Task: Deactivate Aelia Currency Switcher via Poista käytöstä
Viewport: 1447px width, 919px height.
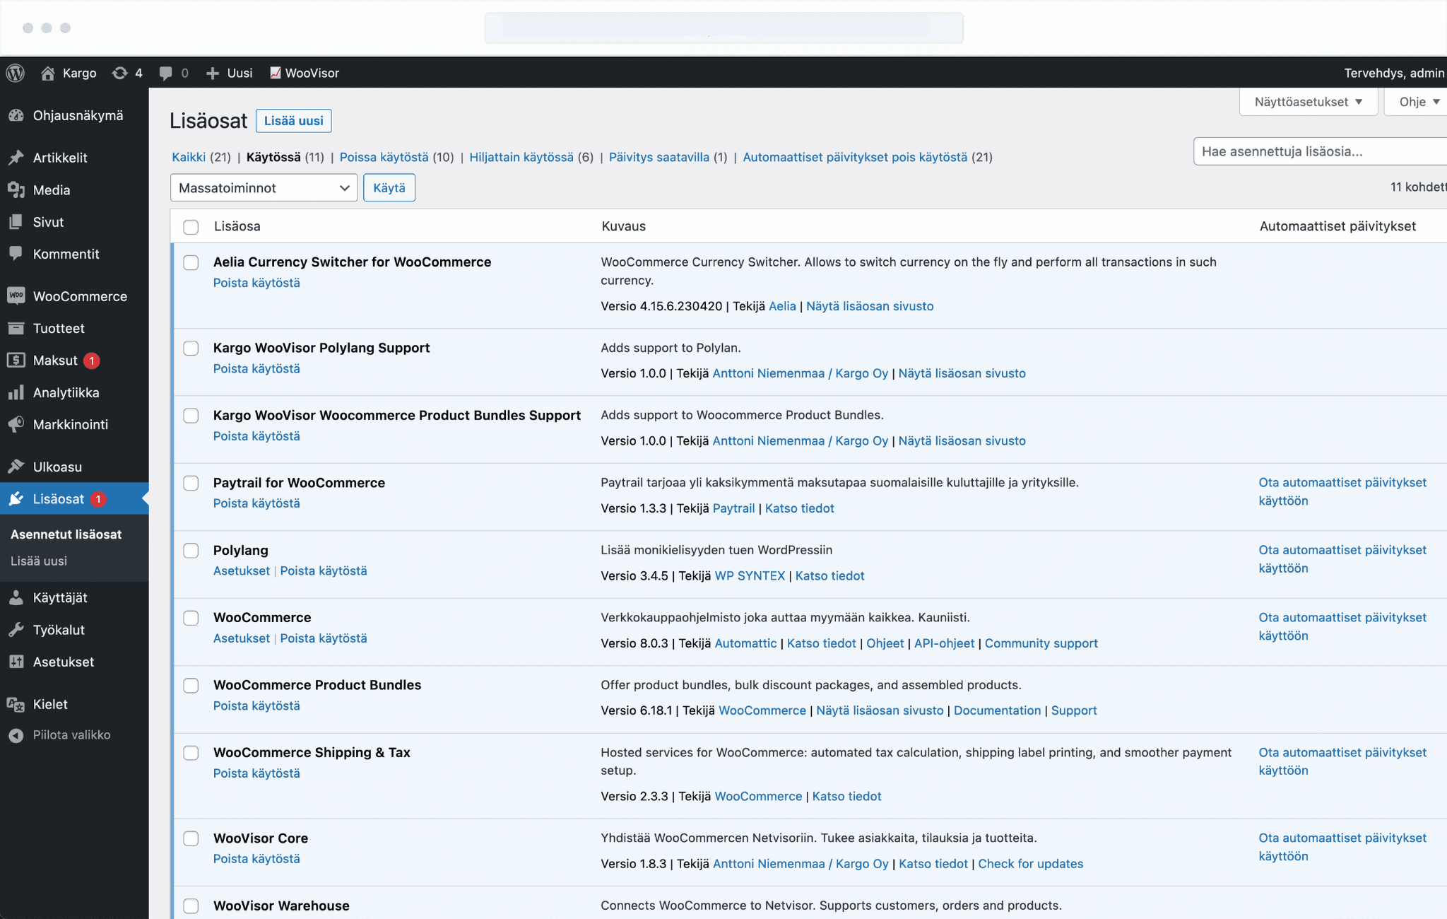Action: point(256,283)
